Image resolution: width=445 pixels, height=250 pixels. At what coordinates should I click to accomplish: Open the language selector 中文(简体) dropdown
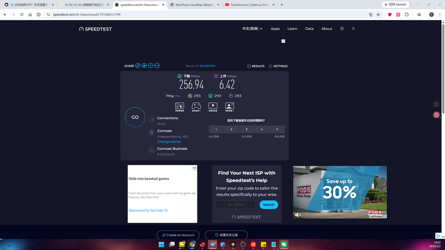(x=253, y=29)
